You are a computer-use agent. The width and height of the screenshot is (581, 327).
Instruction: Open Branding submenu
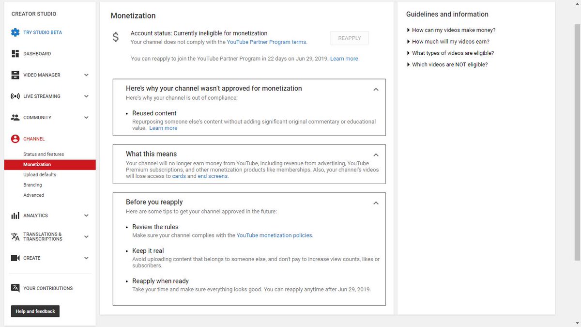[32, 185]
